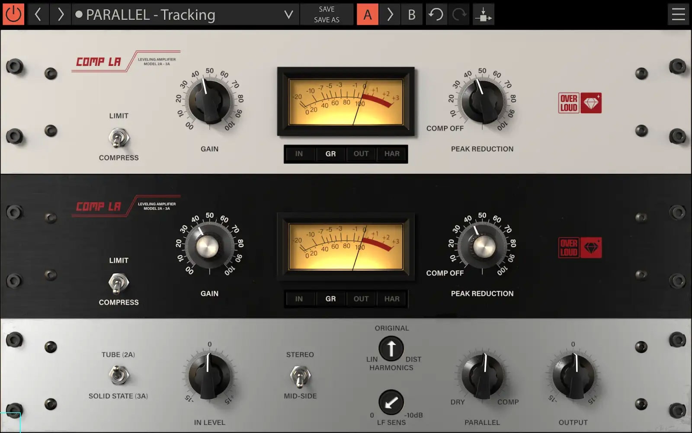The image size is (692, 433).
Task: Click the Harmonics selector arrow knob
Action: 391,348
